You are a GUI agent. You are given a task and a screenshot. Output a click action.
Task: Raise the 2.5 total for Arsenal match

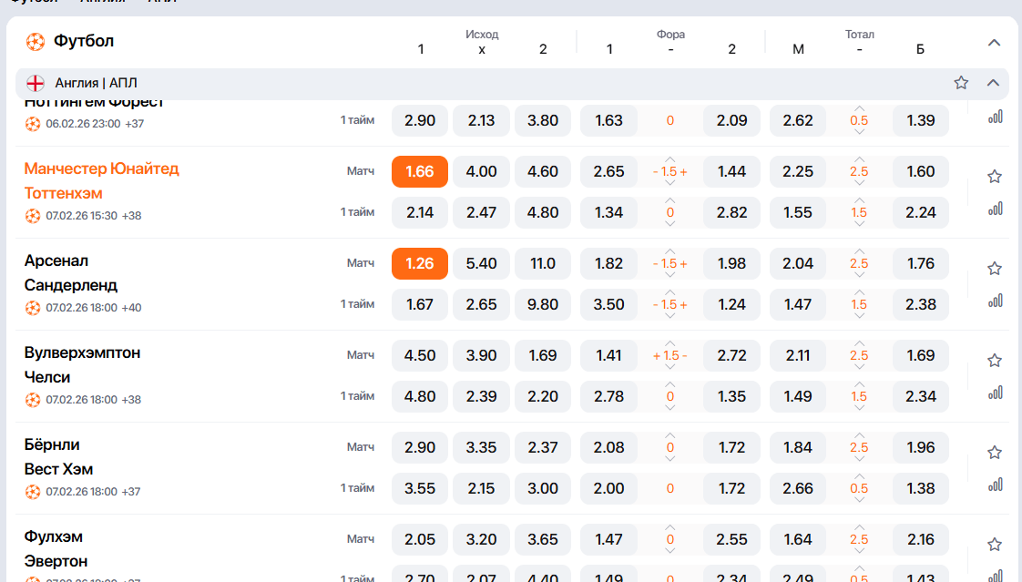coord(859,250)
